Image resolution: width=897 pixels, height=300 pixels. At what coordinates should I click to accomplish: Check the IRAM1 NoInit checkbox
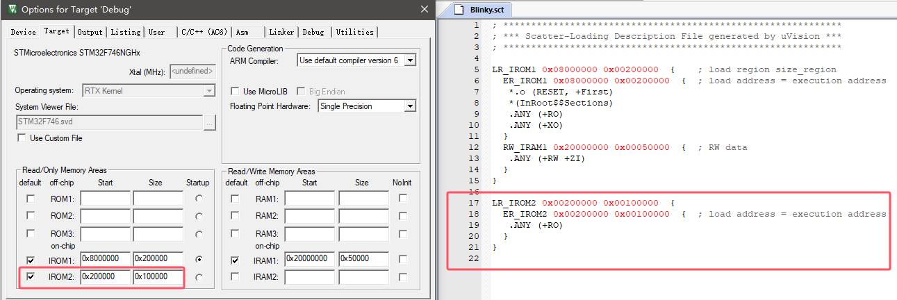[403, 260]
